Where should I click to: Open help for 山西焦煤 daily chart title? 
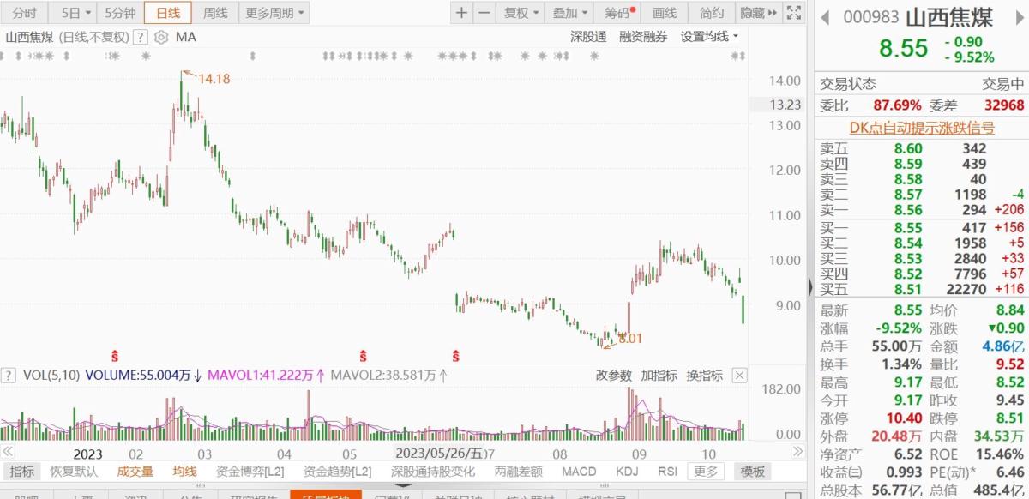pos(139,37)
